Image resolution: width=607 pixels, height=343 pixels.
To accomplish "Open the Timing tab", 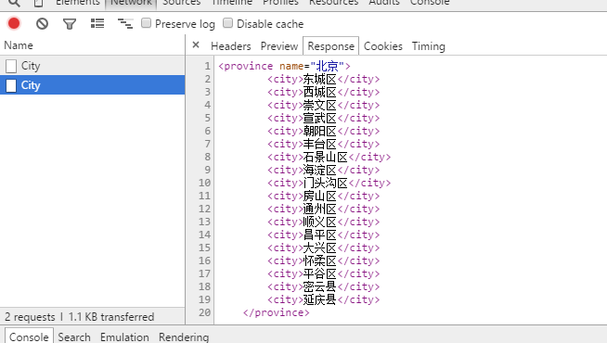I will tap(428, 46).
